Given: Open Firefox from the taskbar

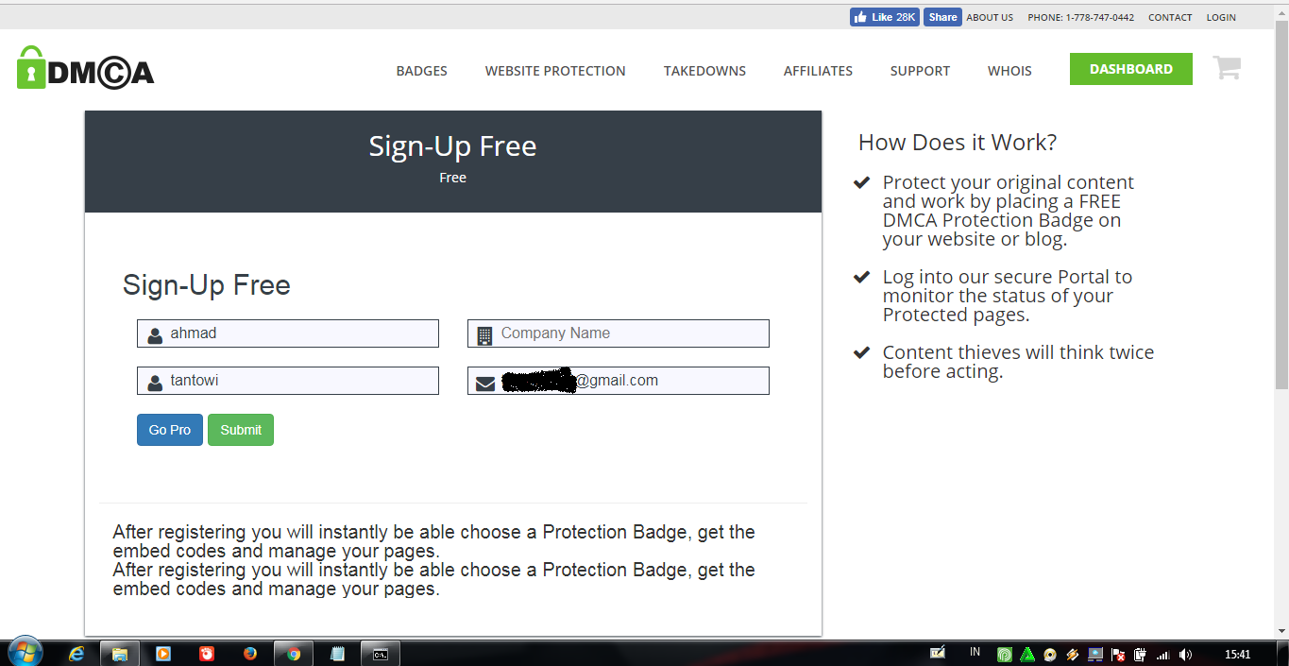Looking at the screenshot, I should tap(250, 653).
